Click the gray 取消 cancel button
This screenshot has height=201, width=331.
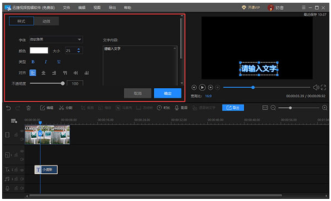tap(137, 93)
